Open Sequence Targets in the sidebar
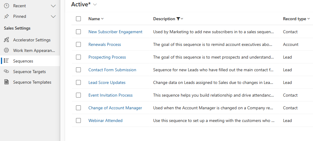The height and width of the screenshot is (141, 313). tap(29, 72)
